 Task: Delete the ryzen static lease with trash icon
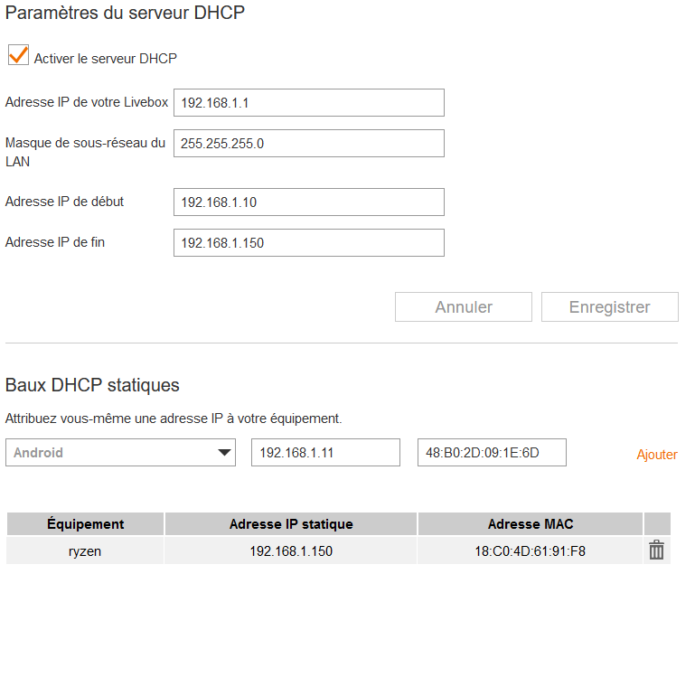(656, 550)
